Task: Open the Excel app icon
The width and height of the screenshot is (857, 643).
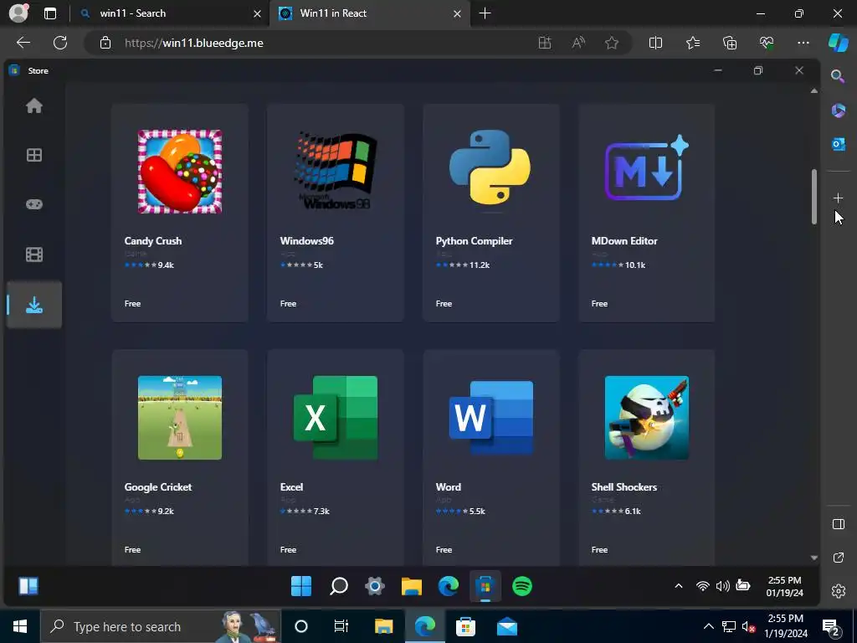Action: (x=335, y=418)
